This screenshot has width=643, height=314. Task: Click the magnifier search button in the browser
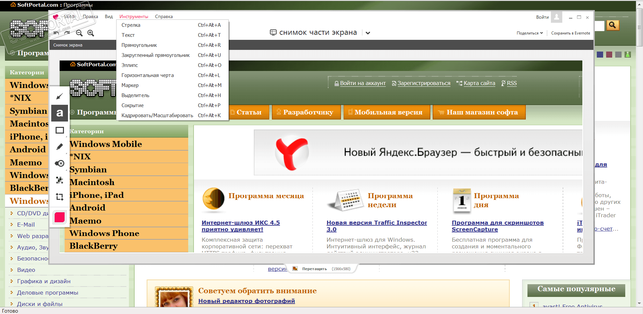tap(613, 25)
